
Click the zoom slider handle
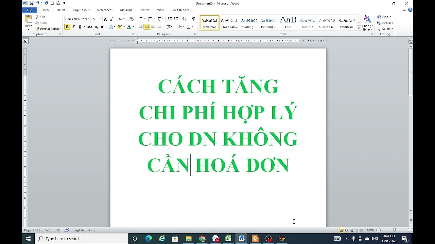(394, 230)
